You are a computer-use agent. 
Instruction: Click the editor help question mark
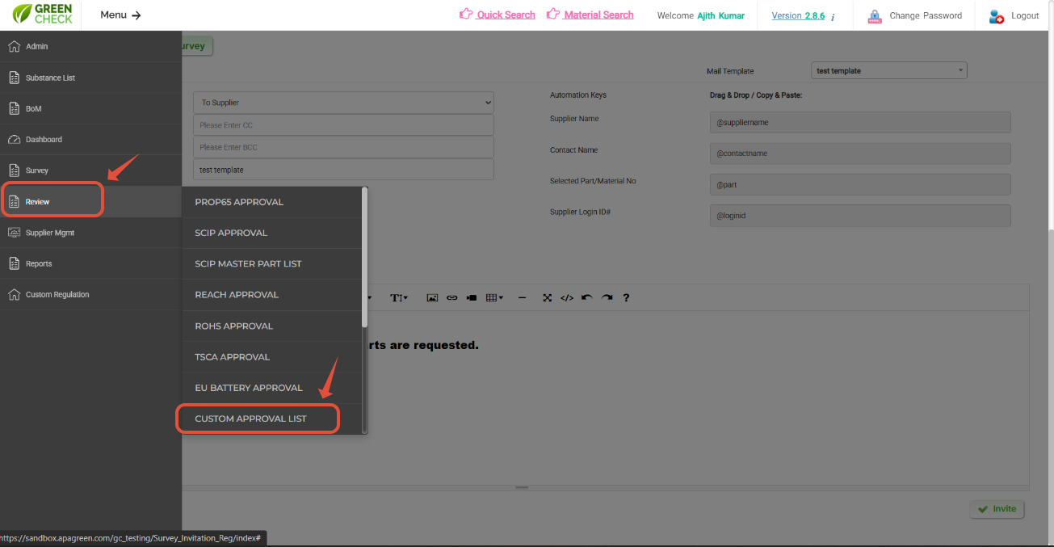tap(626, 297)
